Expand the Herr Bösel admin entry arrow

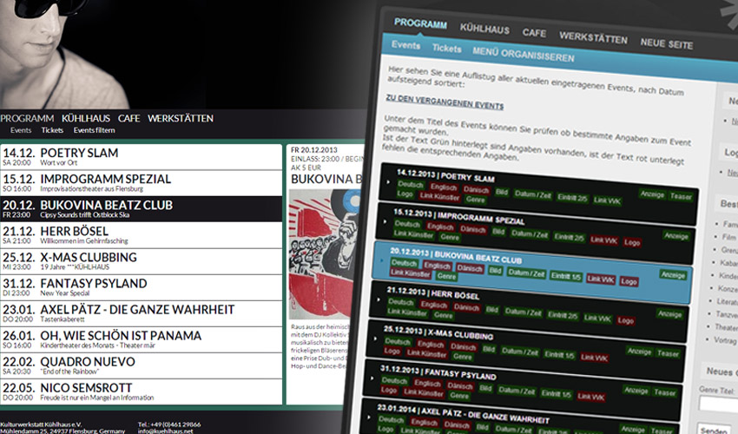(379, 300)
